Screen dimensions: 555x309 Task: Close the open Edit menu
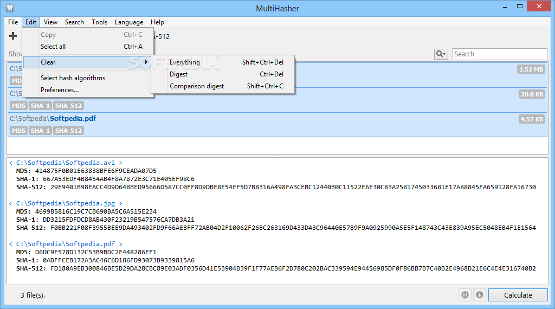31,22
